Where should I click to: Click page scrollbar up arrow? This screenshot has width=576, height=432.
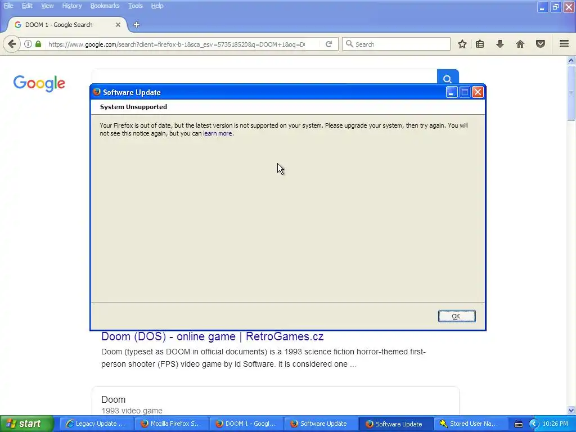tap(571, 61)
